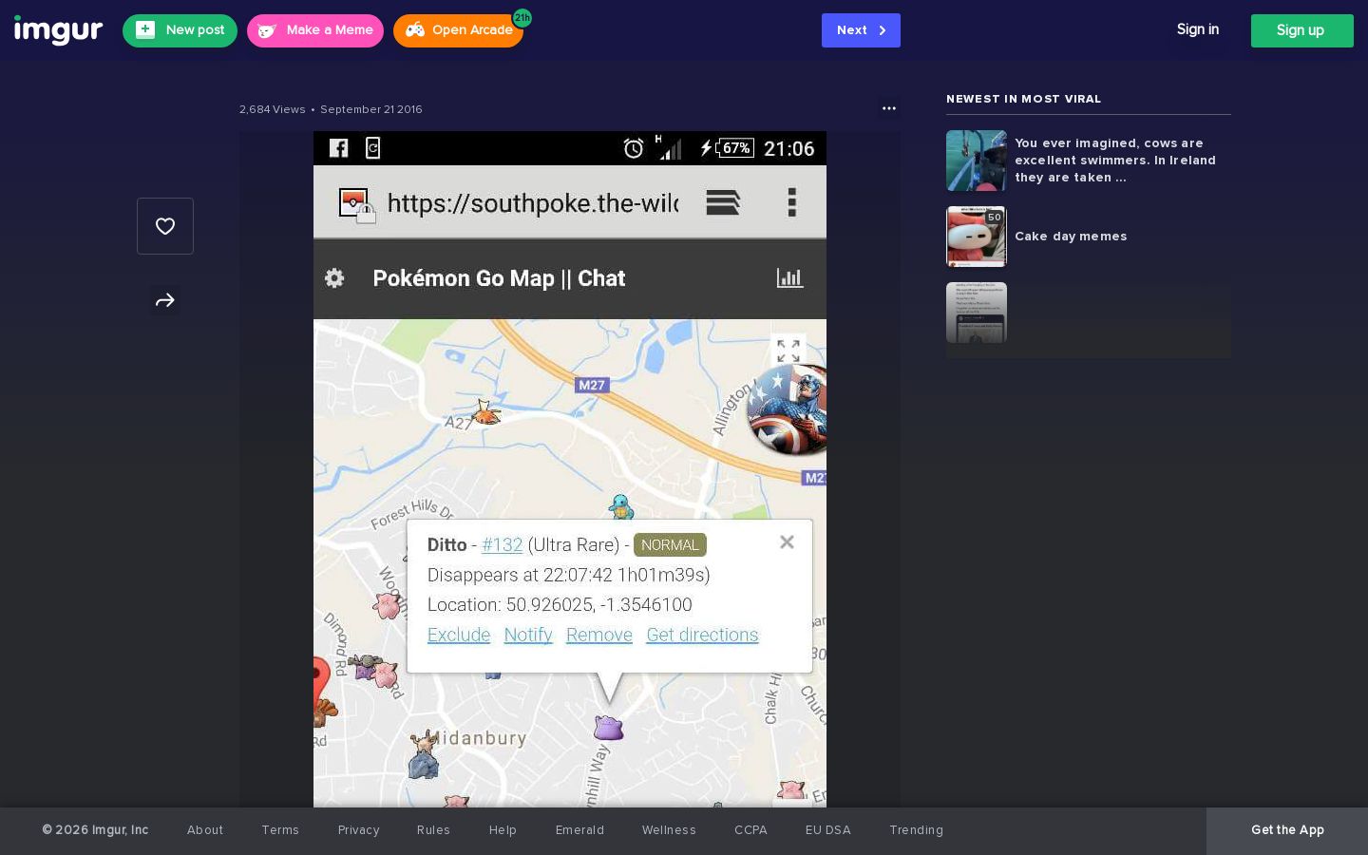This screenshot has width=1368, height=855.
Task: Click the Ditto marker on map
Action: [608, 728]
